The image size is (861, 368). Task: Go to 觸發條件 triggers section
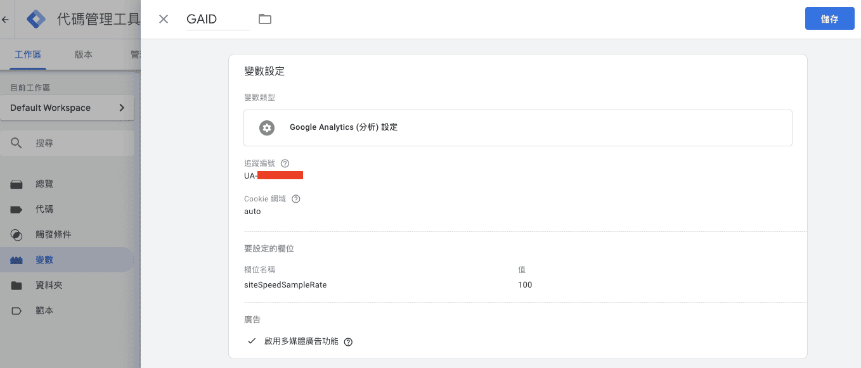click(x=53, y=234)
